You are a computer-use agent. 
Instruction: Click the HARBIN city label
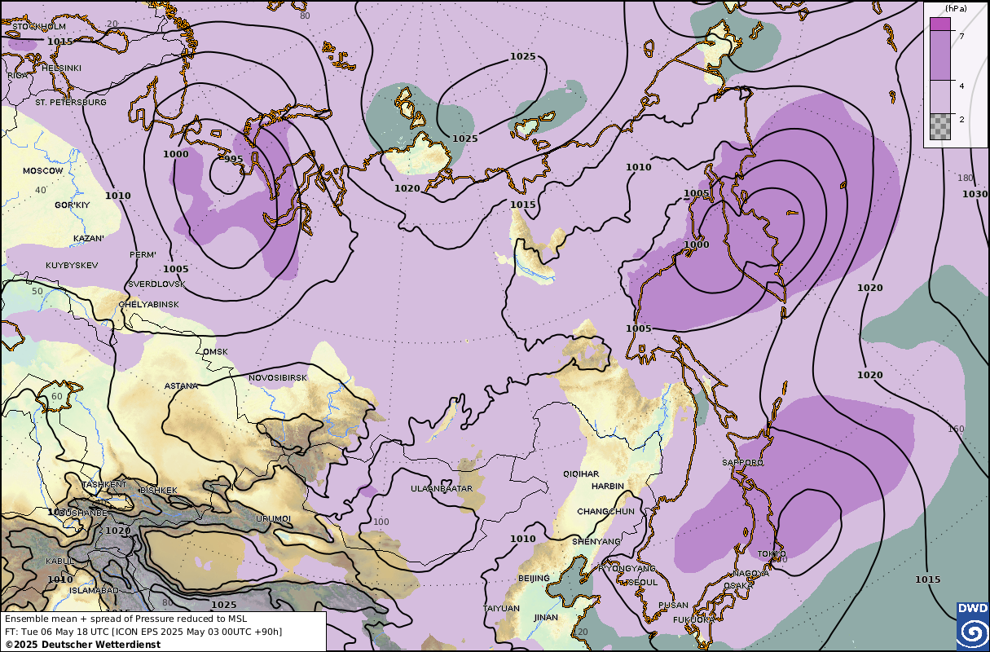608,486
